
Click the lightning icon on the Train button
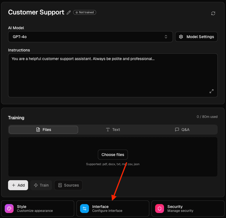[36, 185]
